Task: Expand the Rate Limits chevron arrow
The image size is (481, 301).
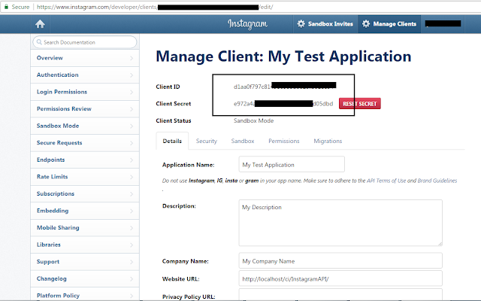Action: 132,177
